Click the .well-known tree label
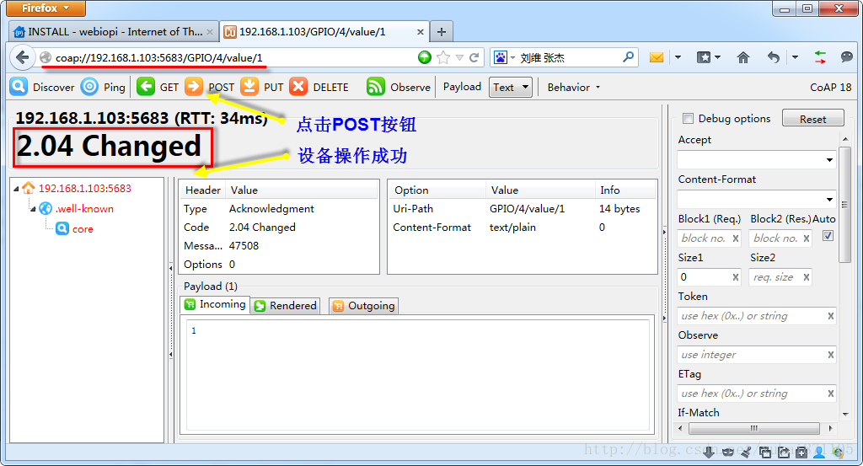Screen dimensions: 863x466 [84, 208]
